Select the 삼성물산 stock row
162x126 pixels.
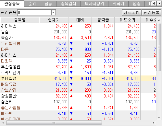click(78, 96)
